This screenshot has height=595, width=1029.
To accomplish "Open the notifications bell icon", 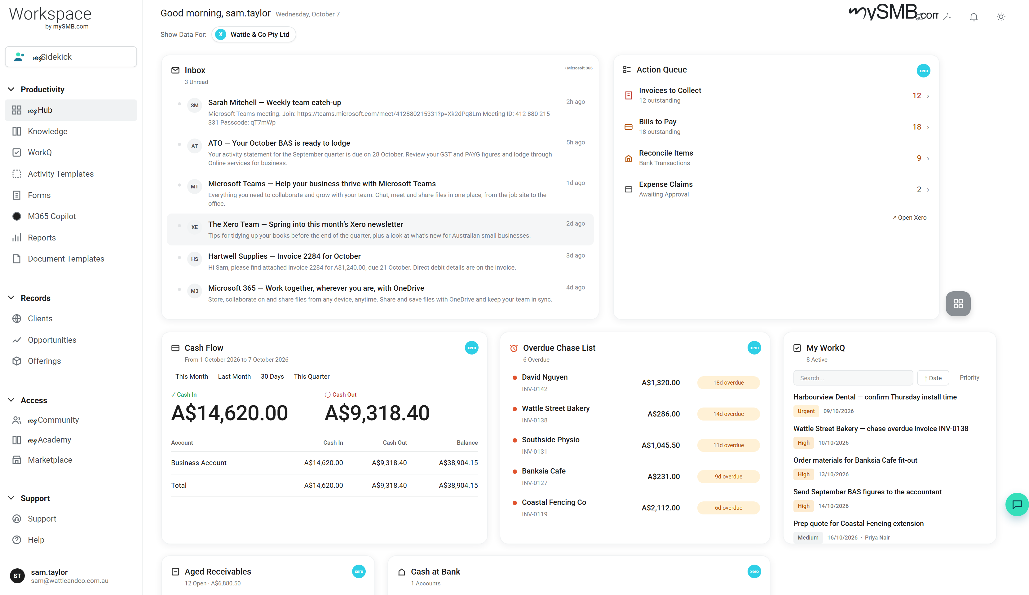I will pyautogui.click(x=974, y=17).
